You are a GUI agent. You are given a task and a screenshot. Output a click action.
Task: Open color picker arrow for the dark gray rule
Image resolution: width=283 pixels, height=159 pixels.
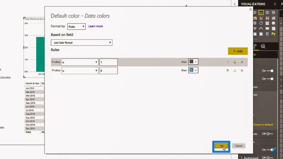point(196,62)
